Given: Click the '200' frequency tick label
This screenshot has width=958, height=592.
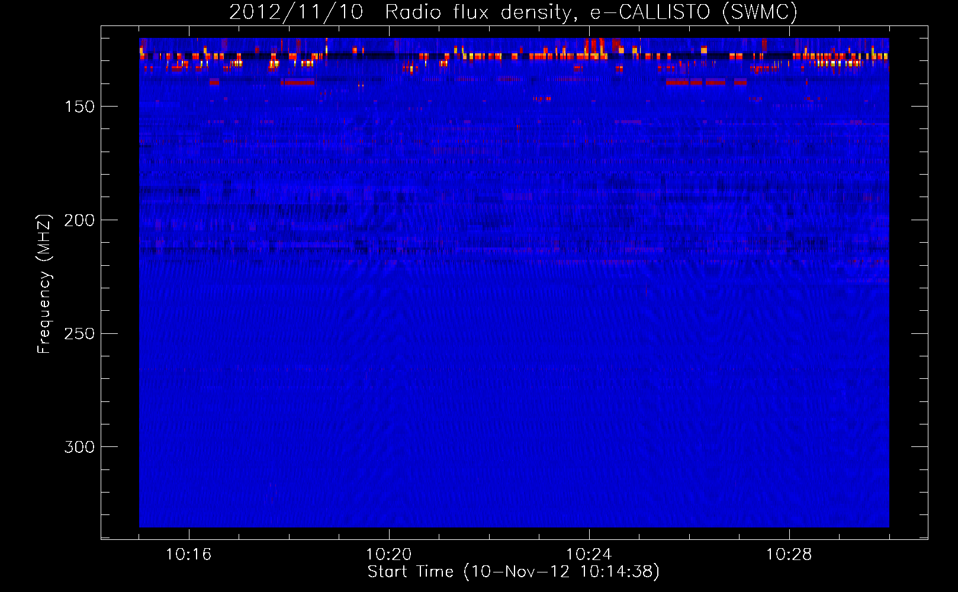Looking at the screenshot, I should (x=79, y=220).
